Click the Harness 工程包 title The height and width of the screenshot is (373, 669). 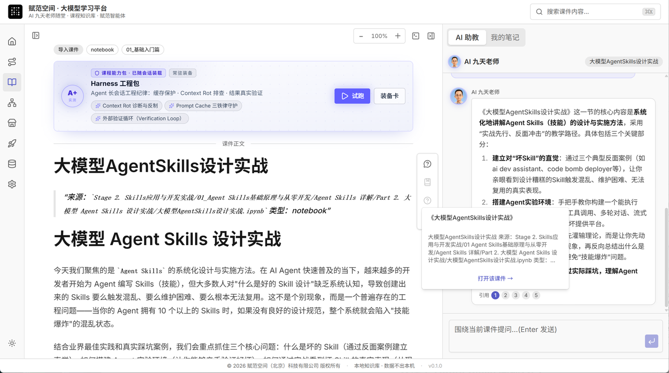point(115,83)
